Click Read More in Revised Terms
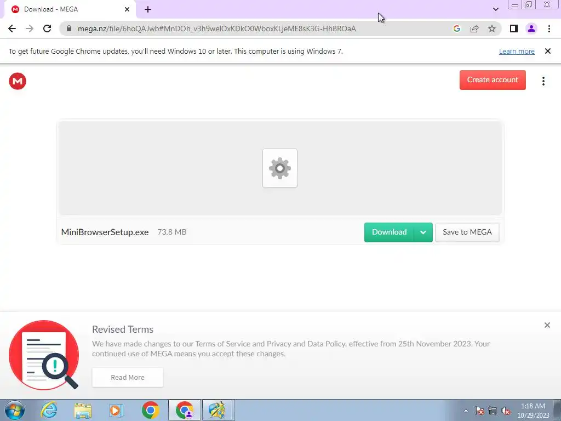This screenshot has height=421, width=561. [127, 377]
